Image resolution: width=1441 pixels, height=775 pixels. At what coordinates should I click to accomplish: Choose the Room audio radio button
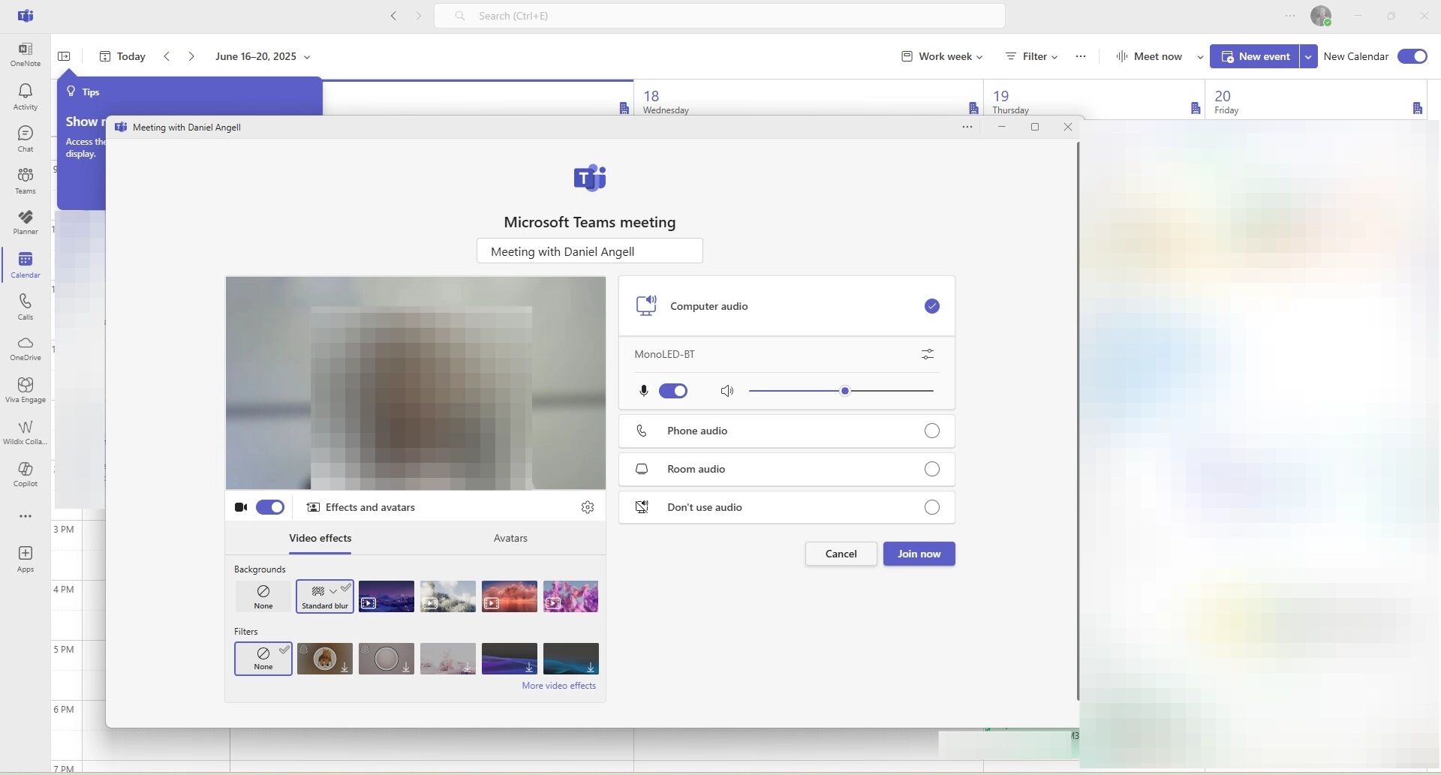(x=932, y=469)
